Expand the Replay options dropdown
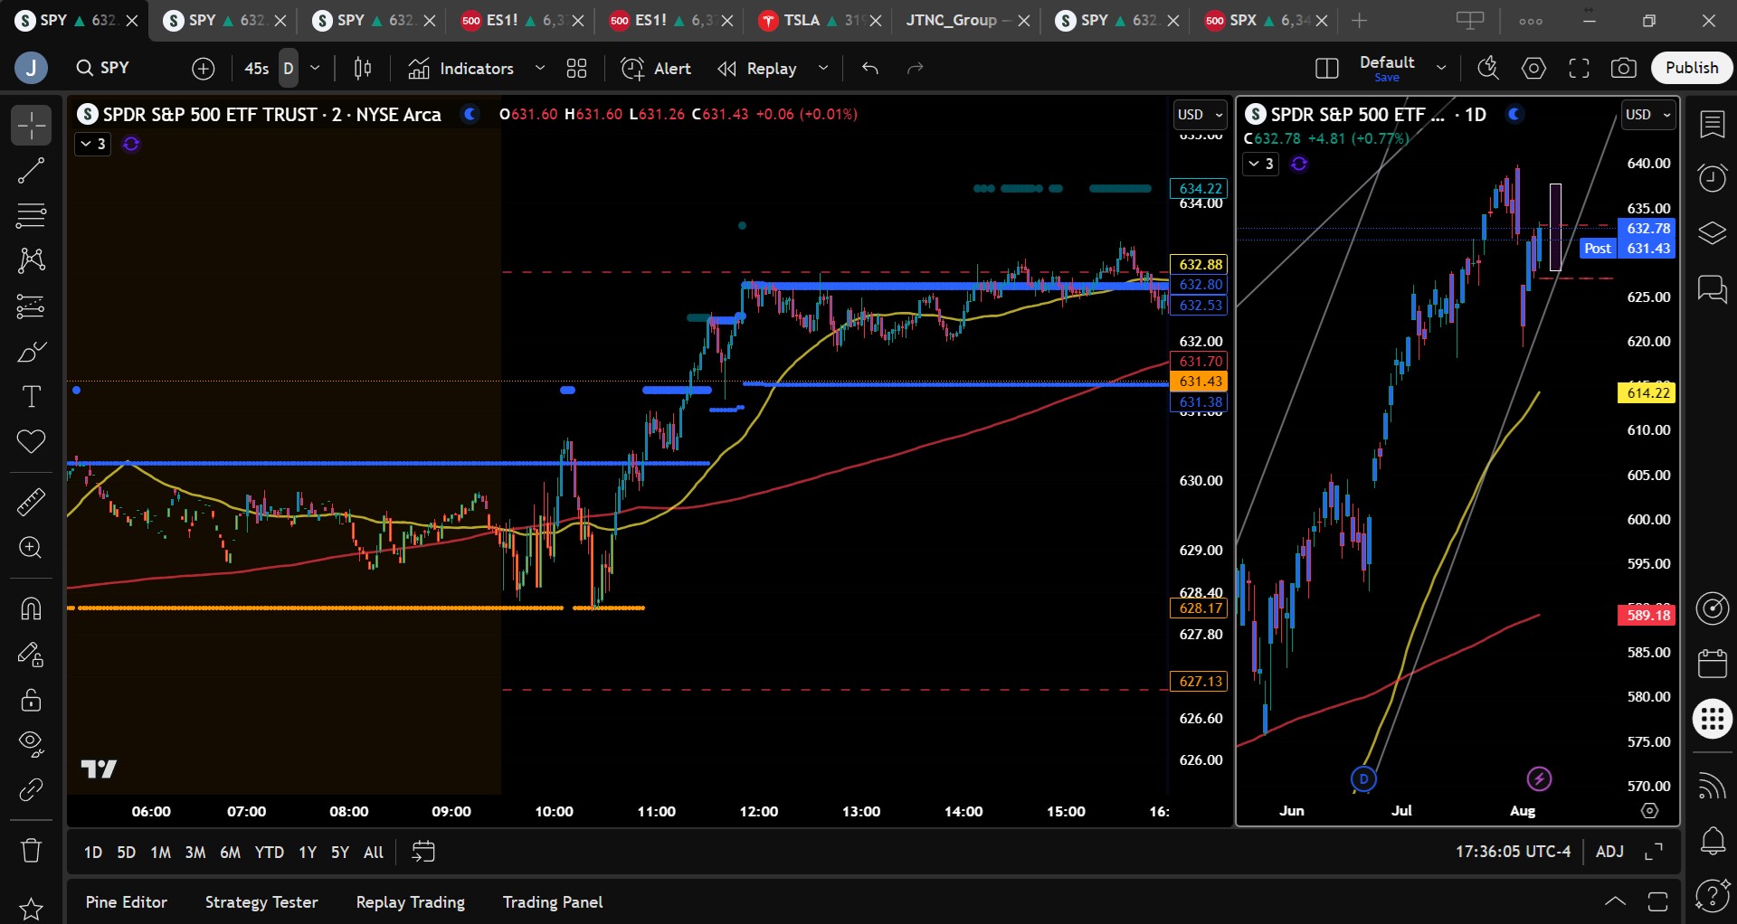 [823, 68]
